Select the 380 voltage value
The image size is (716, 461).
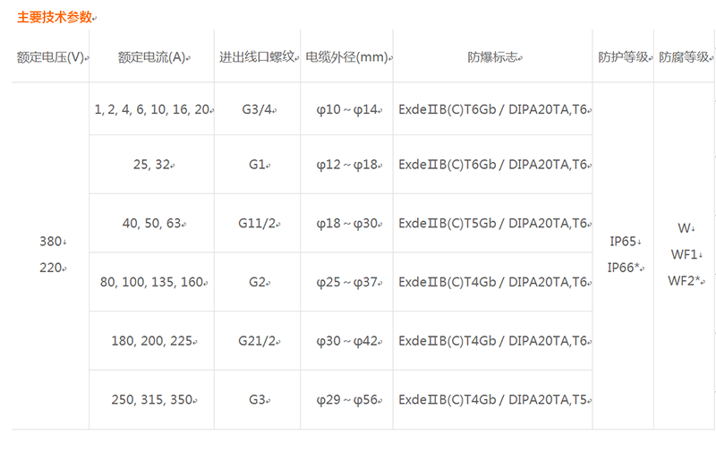tap(51, 241)
